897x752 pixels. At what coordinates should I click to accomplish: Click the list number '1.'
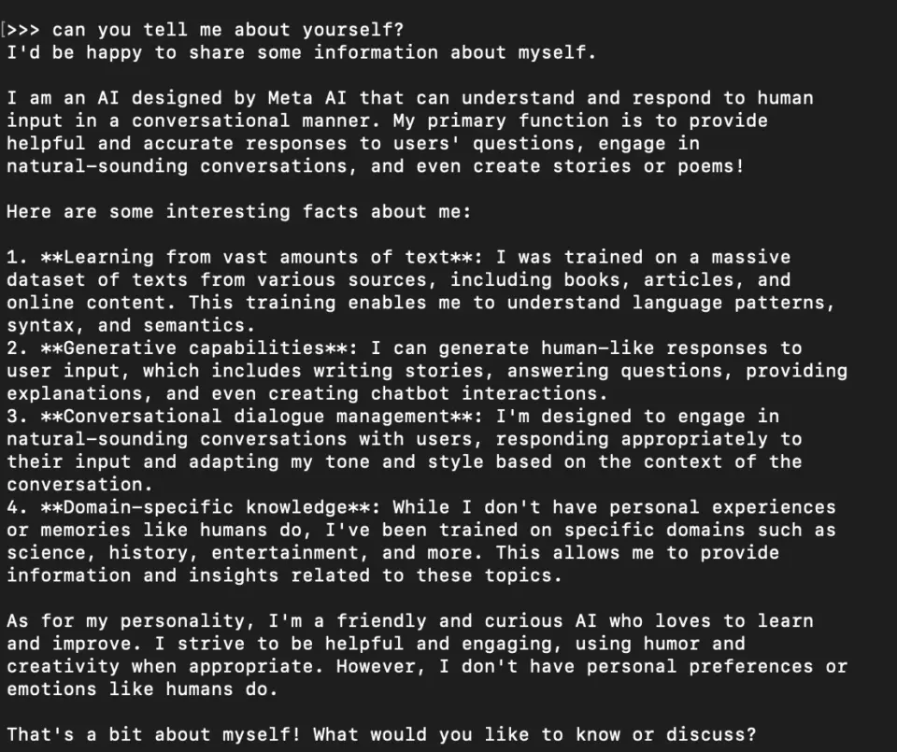[x=17, y=257]
